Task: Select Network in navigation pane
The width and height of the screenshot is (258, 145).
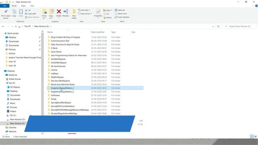Action: coord(12,132)
